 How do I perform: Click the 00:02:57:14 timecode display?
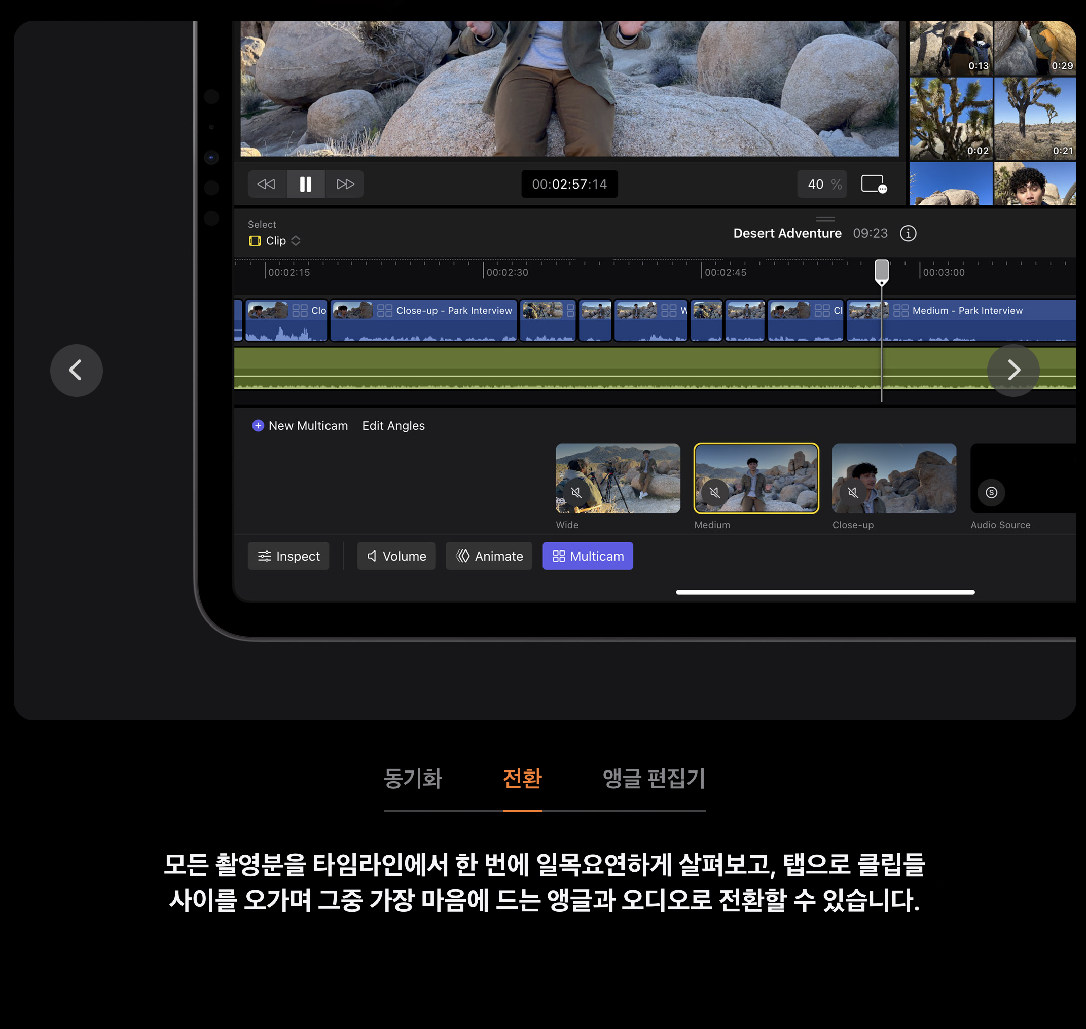click(x=569, y=185)
